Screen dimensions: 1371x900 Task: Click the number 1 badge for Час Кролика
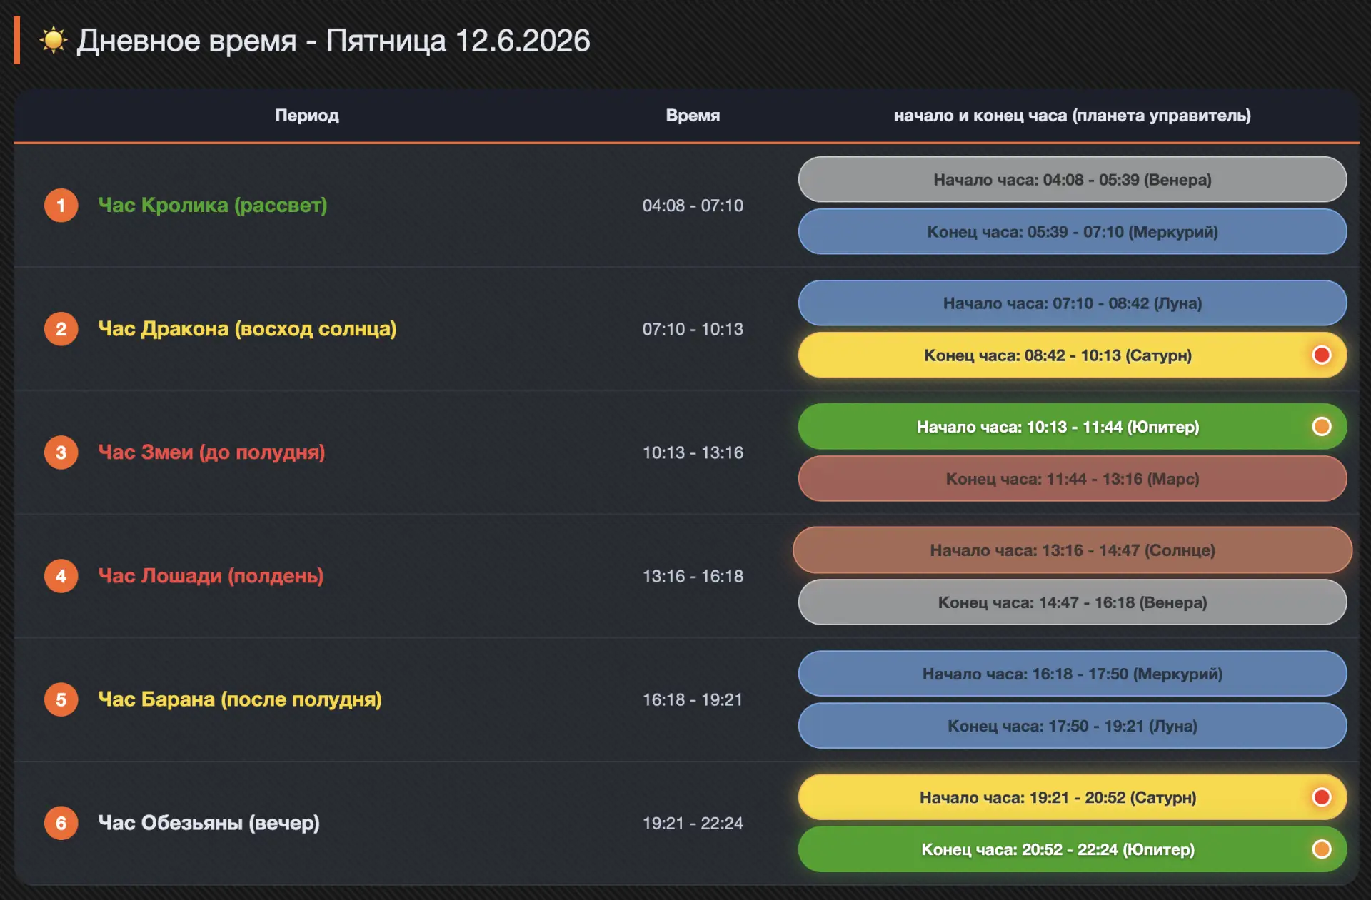point(61,206)
